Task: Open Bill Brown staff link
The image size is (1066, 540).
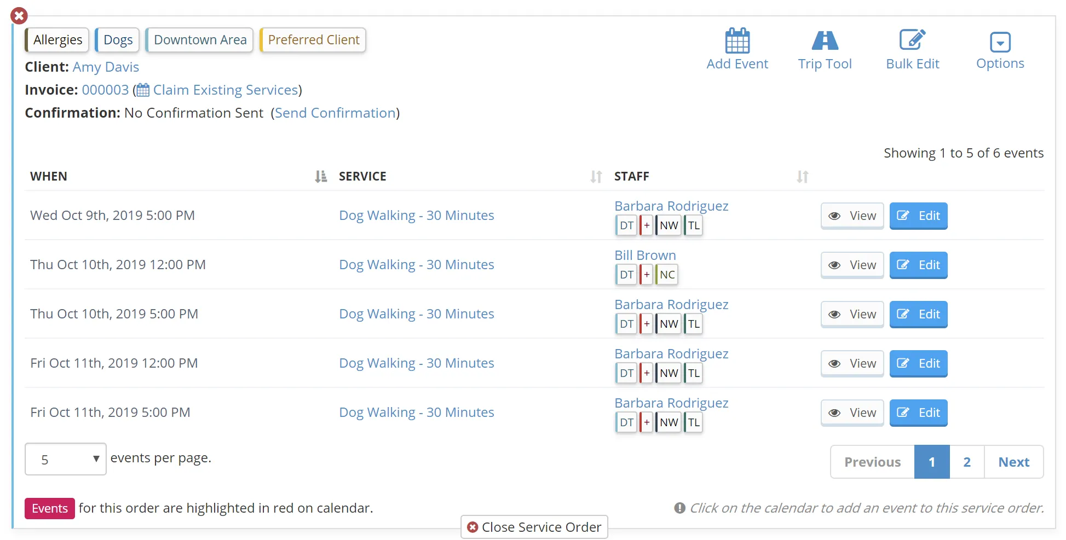Action: [645, 255]
